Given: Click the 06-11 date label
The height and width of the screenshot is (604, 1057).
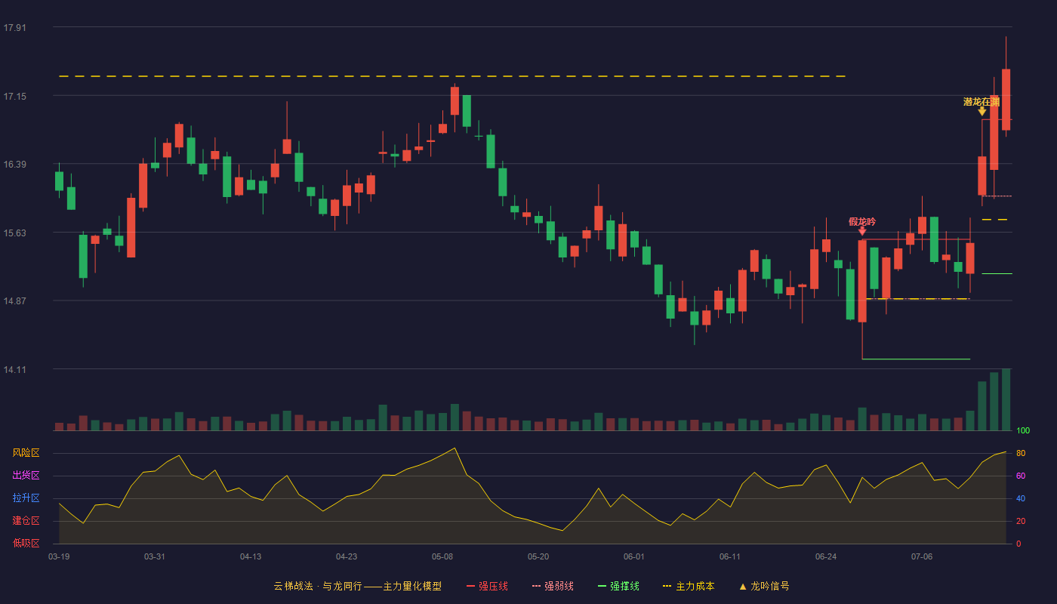Looking at the screenshot, I should [730, 556].
